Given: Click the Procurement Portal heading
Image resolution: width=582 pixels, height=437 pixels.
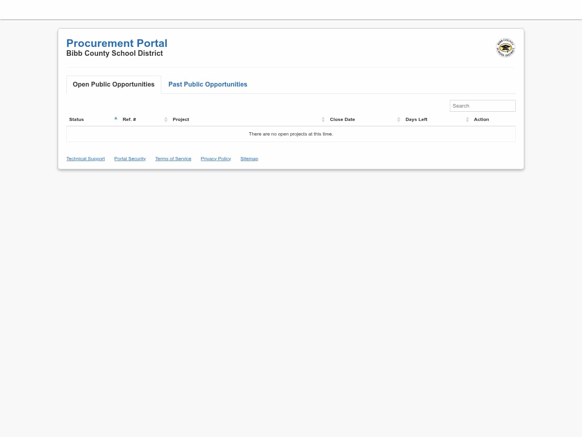Looking at the screenshot, I should click(x=117, y=43).
